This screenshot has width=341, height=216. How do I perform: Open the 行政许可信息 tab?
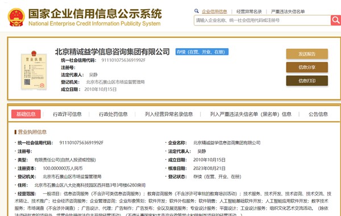coord(67,114)
